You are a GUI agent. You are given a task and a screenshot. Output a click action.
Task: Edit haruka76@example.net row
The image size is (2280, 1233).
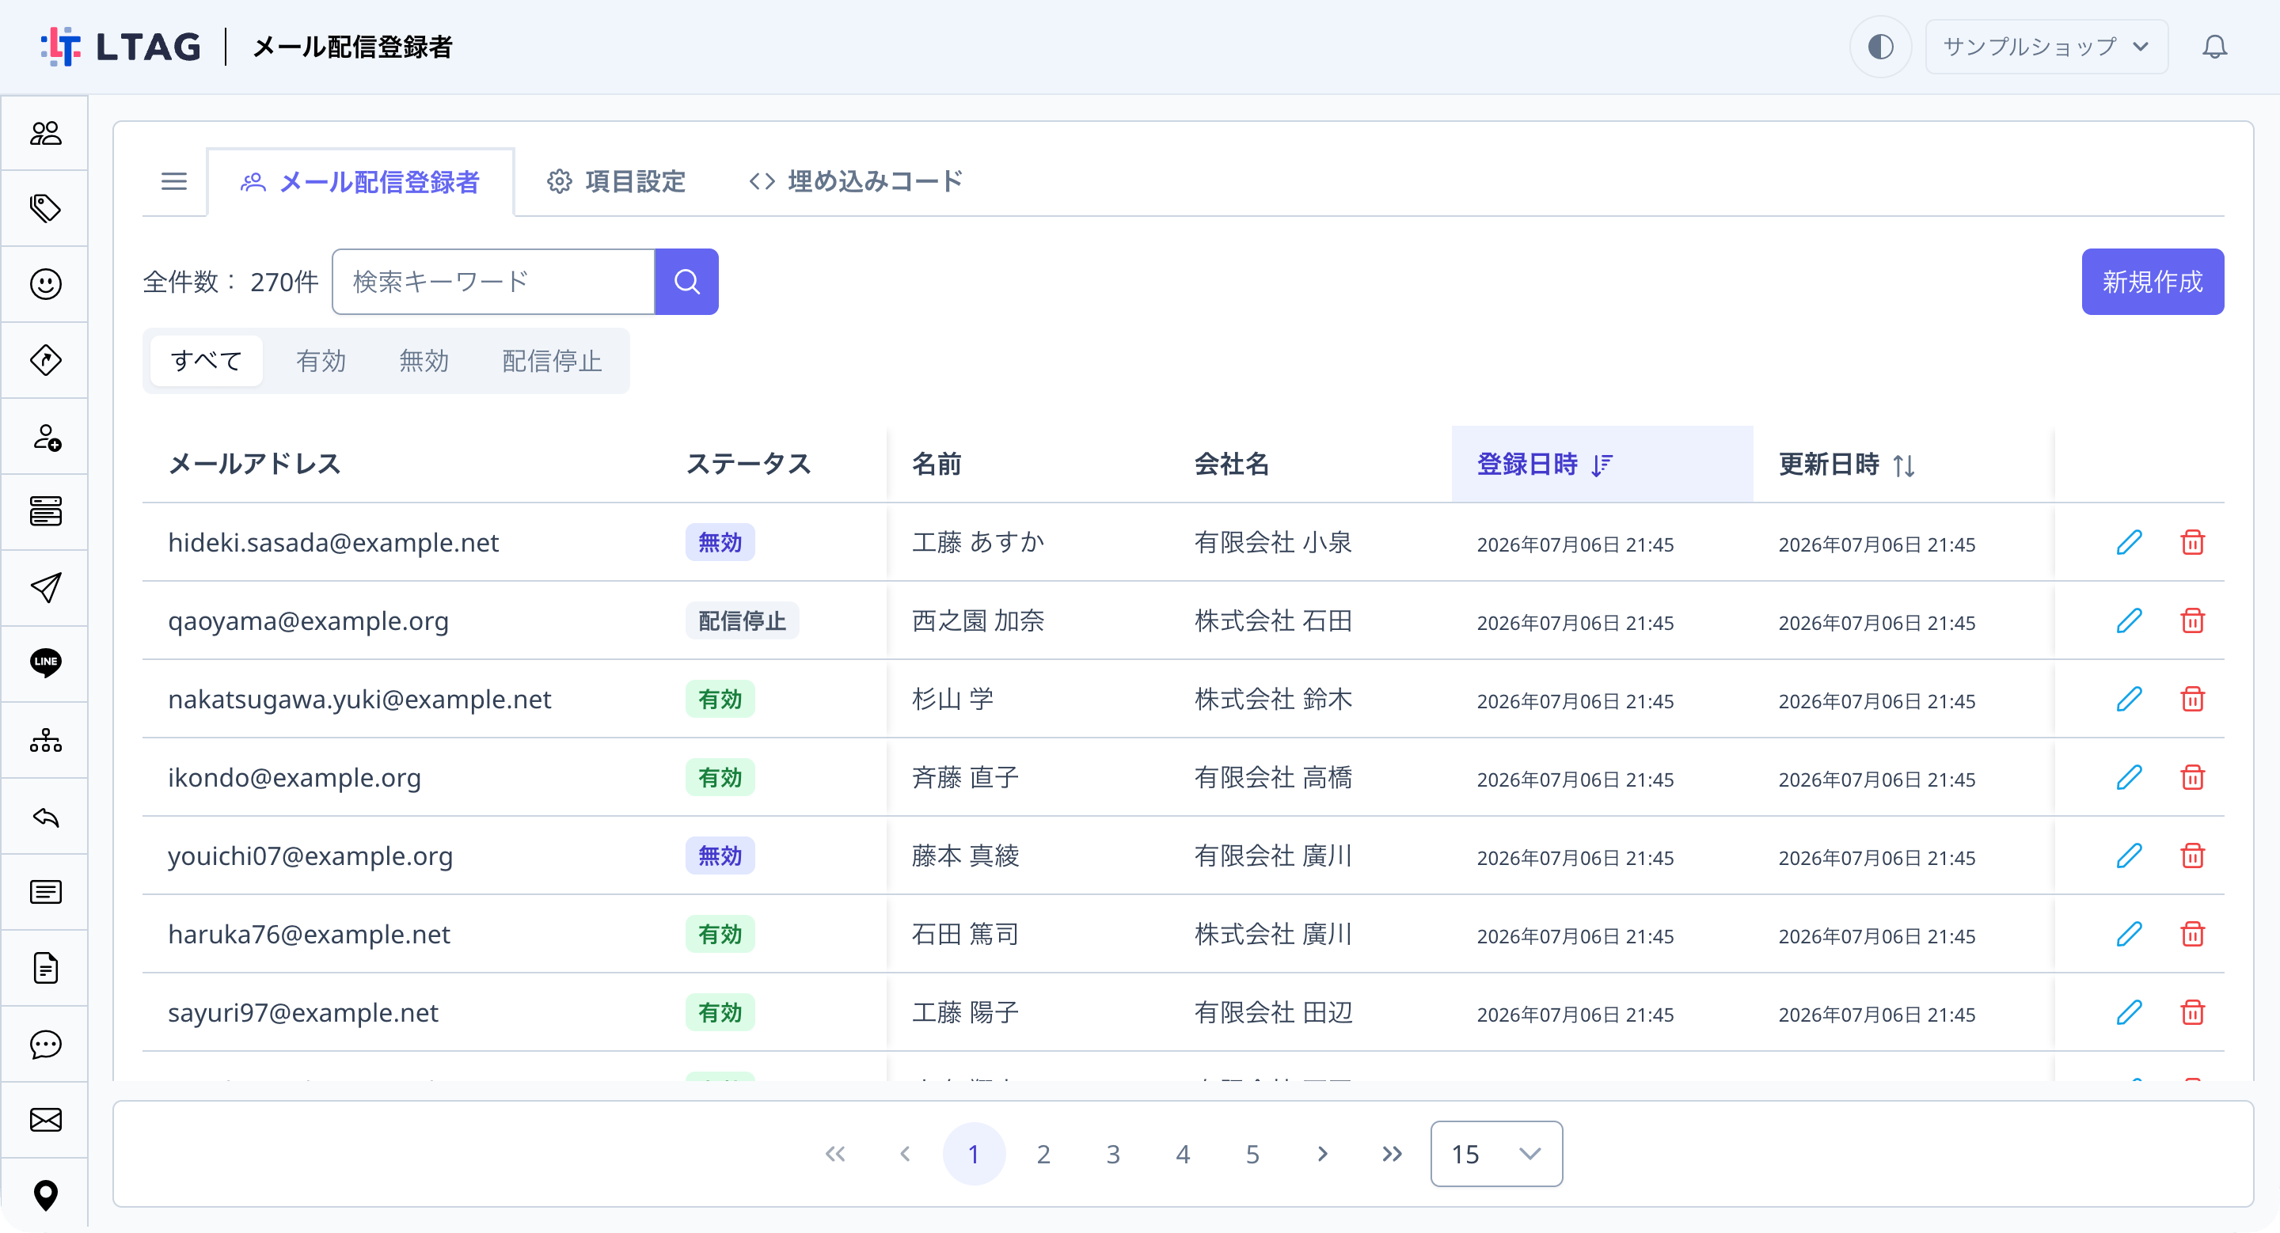click(x=2129, y=933)
